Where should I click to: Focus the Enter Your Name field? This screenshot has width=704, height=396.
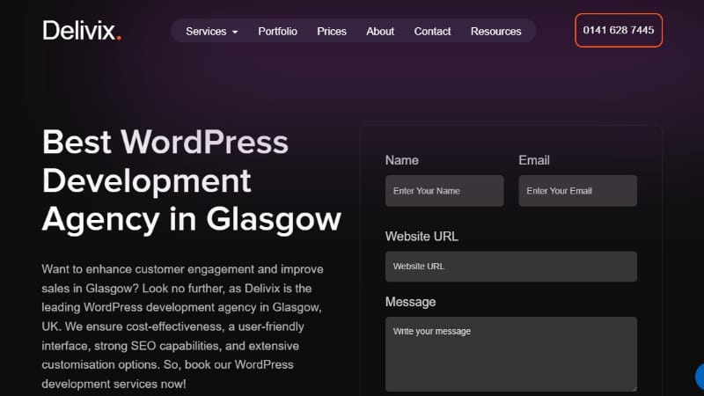point(444,191)
